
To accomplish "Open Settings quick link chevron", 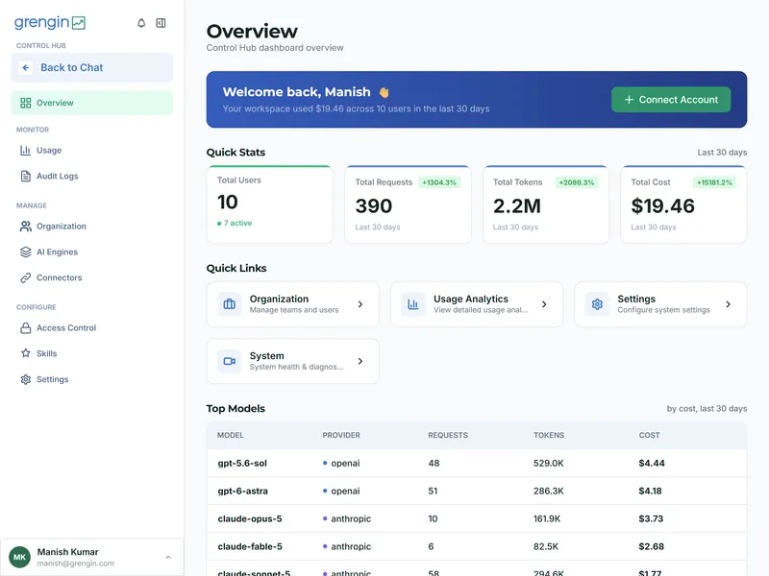I will tap(729, 304).
